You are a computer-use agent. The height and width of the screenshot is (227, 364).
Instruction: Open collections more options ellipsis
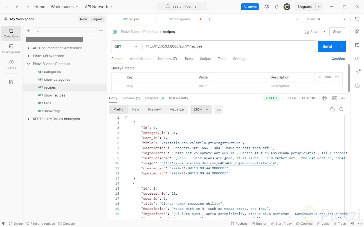click(x=101, y=31)
